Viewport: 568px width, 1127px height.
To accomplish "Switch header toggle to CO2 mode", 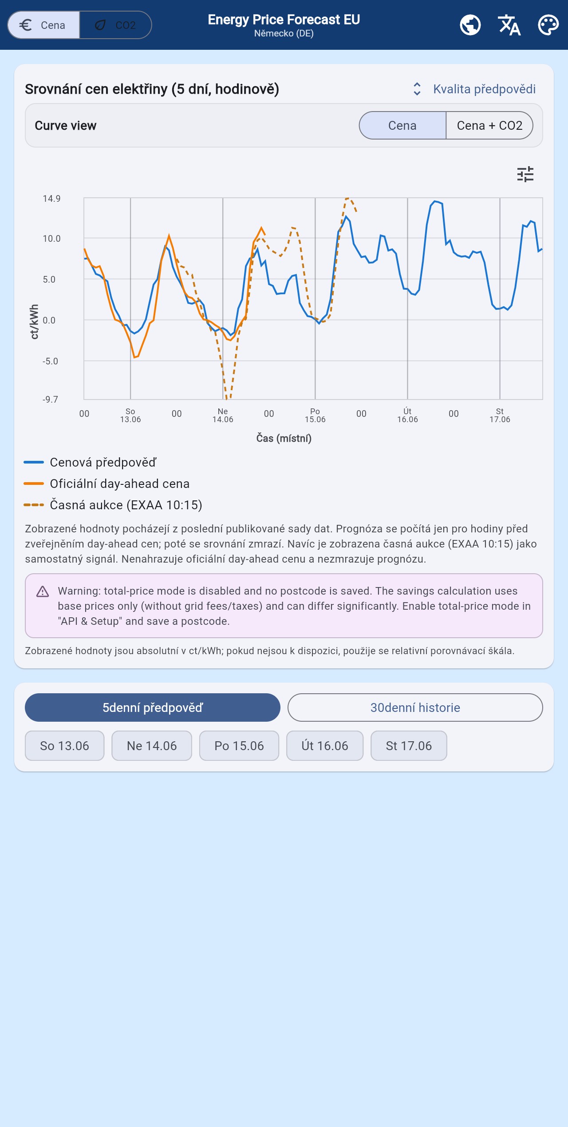I will [x=115, y=25].
